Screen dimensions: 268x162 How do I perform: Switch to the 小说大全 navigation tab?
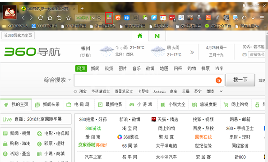[x=173, y=104]
